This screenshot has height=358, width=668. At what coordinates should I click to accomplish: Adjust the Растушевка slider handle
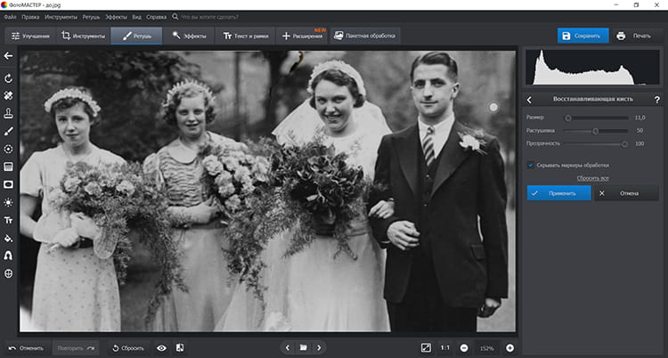595,130
